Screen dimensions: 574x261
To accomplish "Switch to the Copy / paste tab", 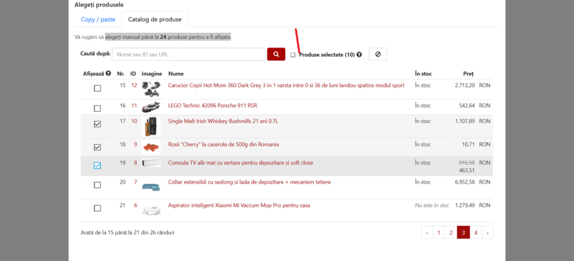I will click(98, 20).
